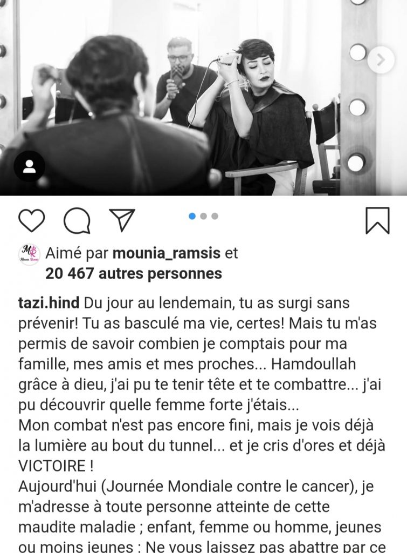Tap caption line starting 'Mon combat'
The width and height of the screenshot is (407, 553).
click(196, 426)
